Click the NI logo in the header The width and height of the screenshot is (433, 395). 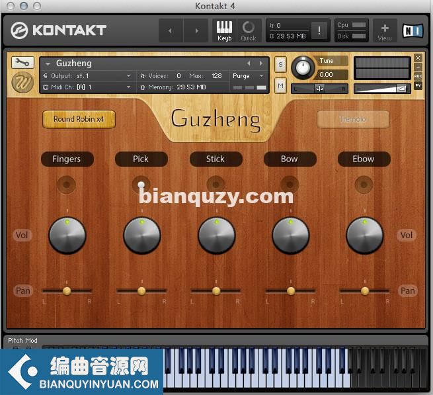[x=413, y=30]
